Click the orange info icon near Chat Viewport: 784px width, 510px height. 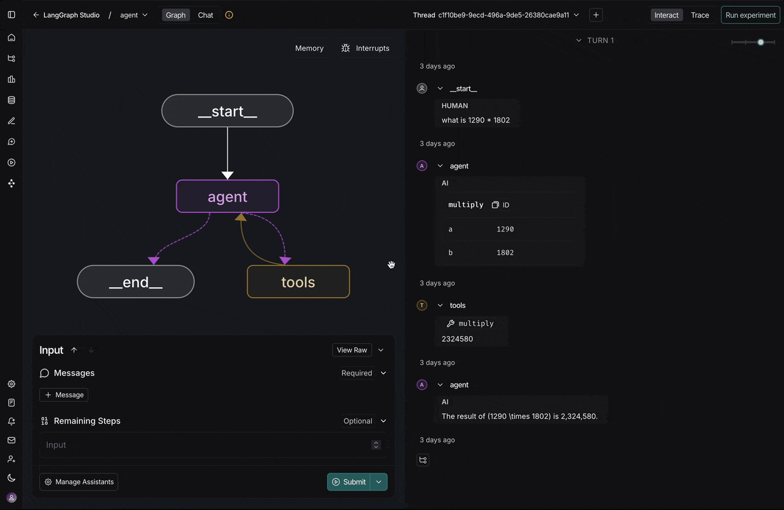click(229, 15)
